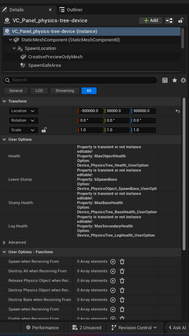Open the Rotation type dropdown

pyautogui.click(x=24, y=120)
